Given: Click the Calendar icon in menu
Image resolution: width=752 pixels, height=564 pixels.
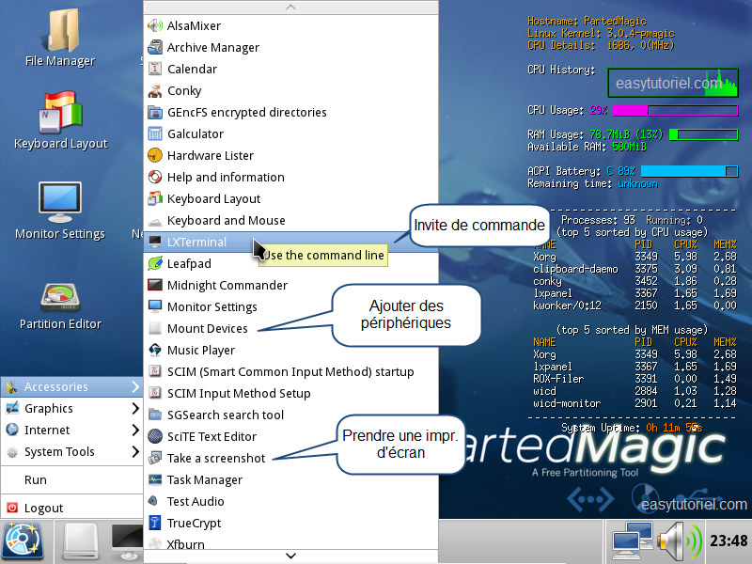Looking at the screenshot, I should click(x=155, y=69).
